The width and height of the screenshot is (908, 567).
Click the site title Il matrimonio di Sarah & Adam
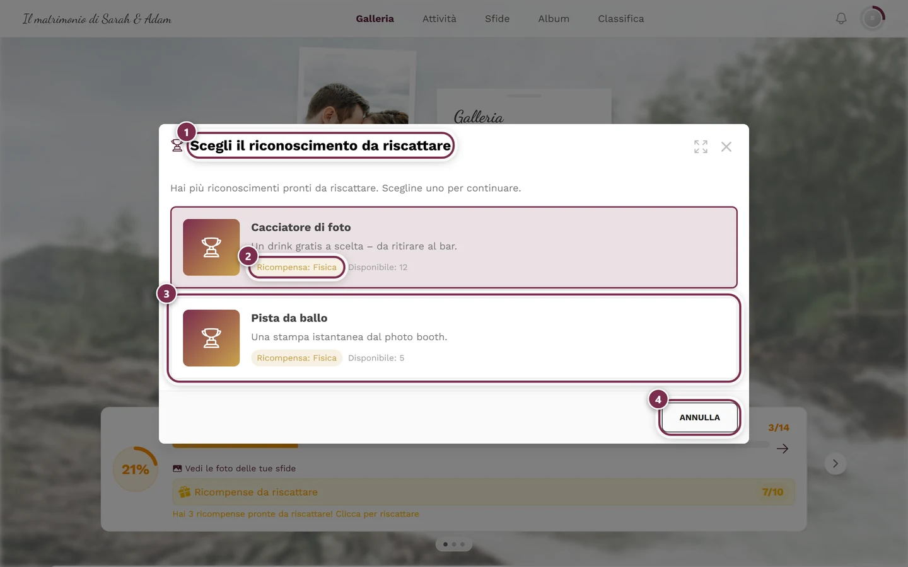click(x=97, y=19)
